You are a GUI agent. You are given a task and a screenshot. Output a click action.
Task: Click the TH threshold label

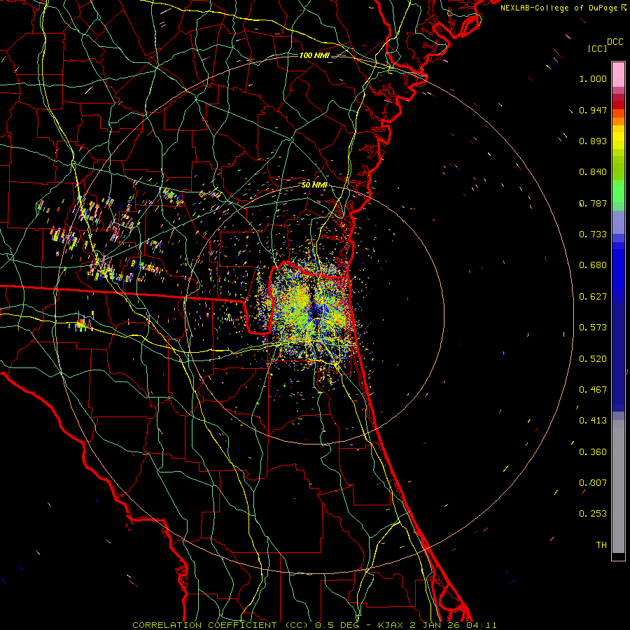tap(601, 545)
